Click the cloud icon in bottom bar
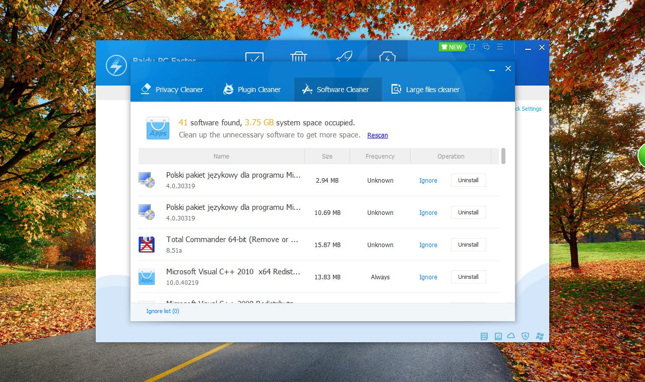This screenshot has width=645, height=382. tap(511, 336)
